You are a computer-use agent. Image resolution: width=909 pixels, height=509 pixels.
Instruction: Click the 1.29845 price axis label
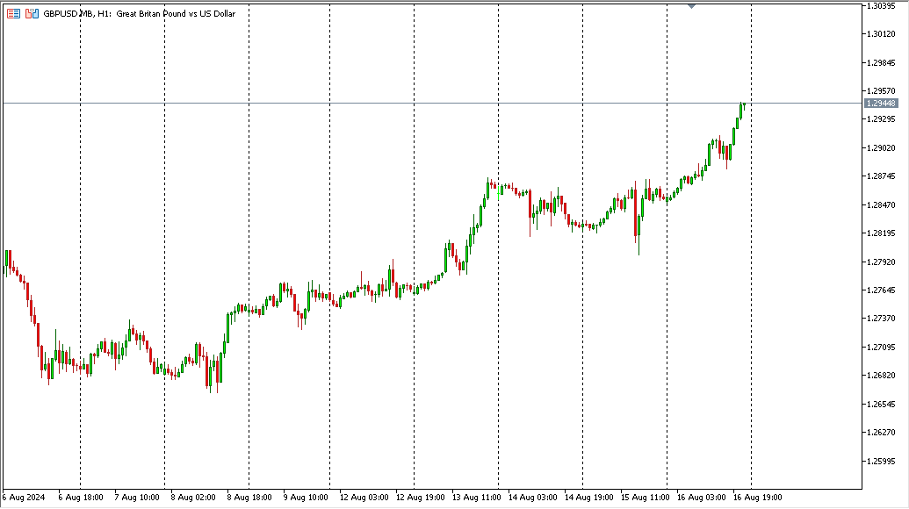click(881, 62)
